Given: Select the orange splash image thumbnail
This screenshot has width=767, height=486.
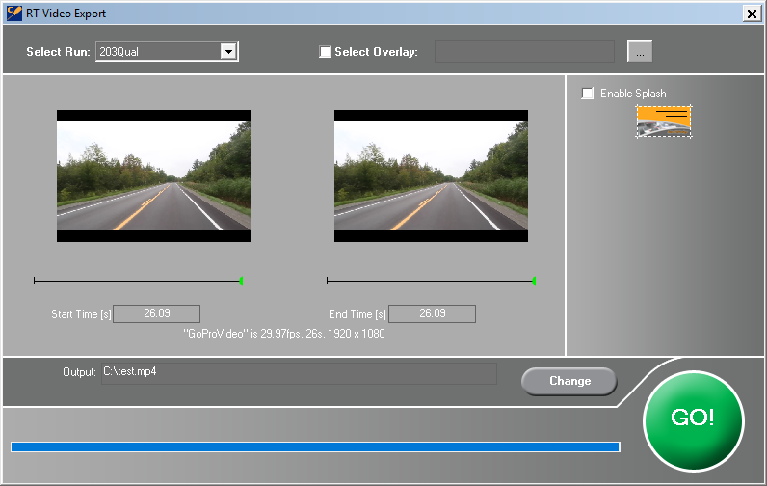Looking at the screenshot, I should tap(664, 121).
